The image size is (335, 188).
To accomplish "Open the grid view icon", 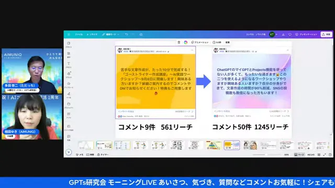I will pos(319,155).
